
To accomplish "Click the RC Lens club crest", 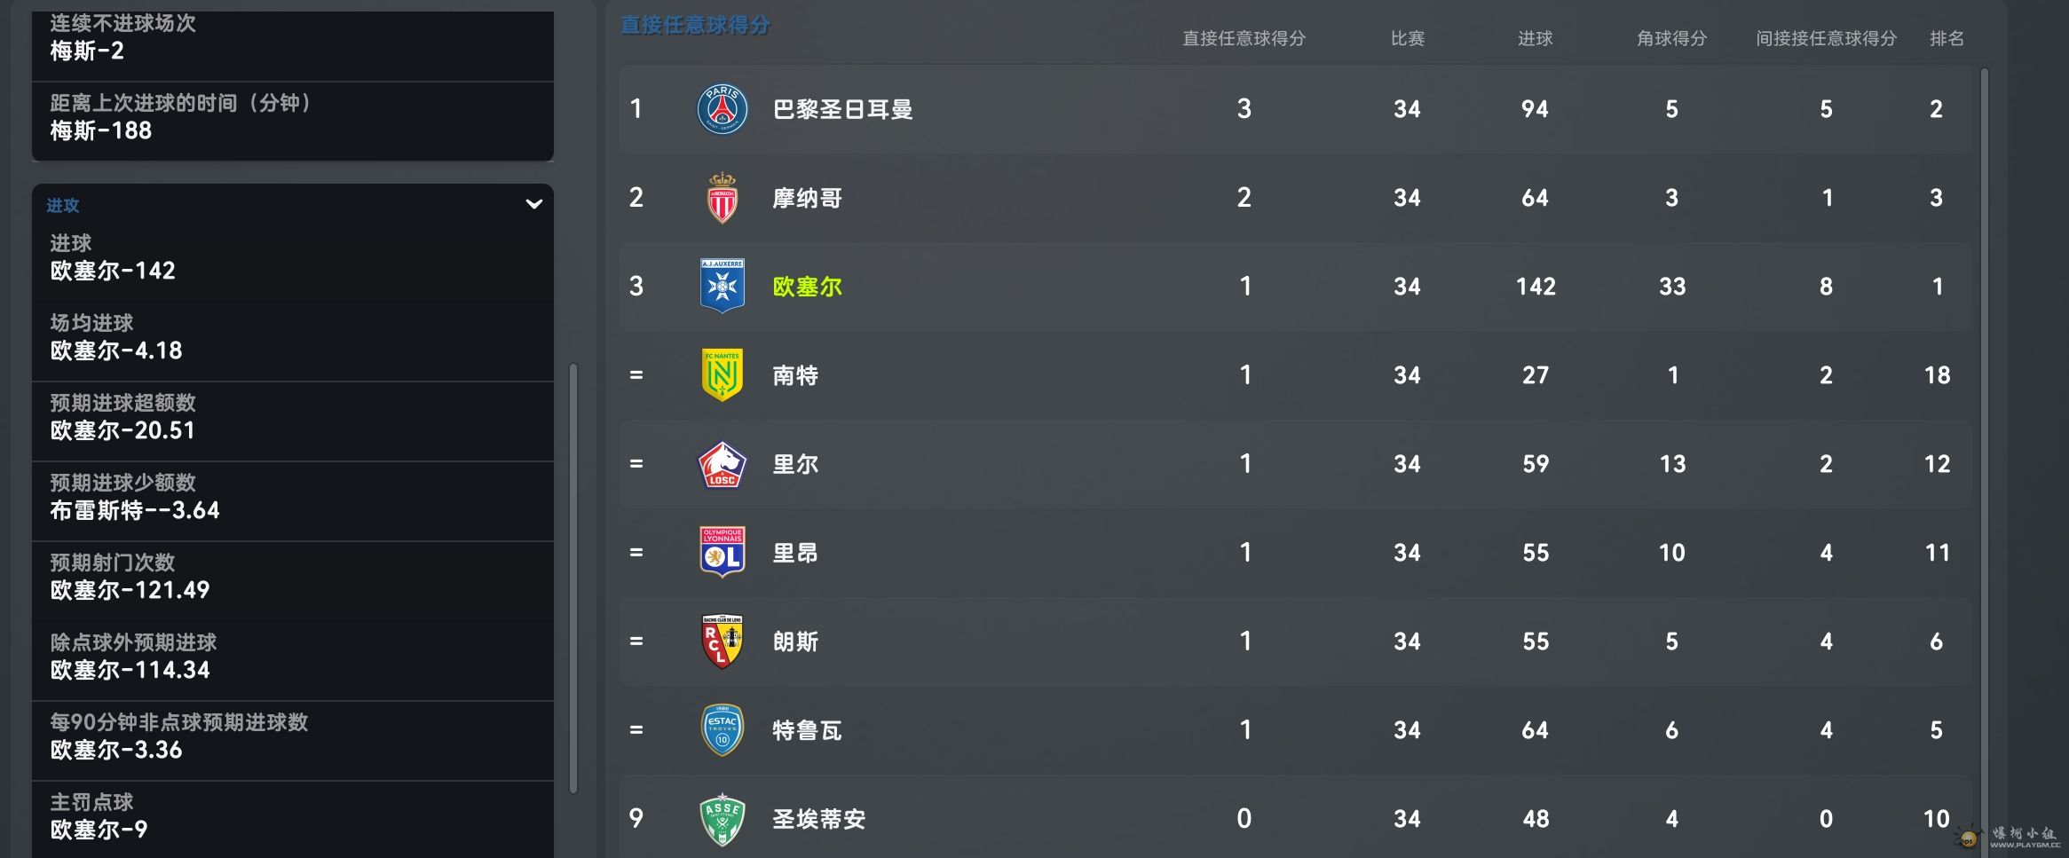I will 723,641.
